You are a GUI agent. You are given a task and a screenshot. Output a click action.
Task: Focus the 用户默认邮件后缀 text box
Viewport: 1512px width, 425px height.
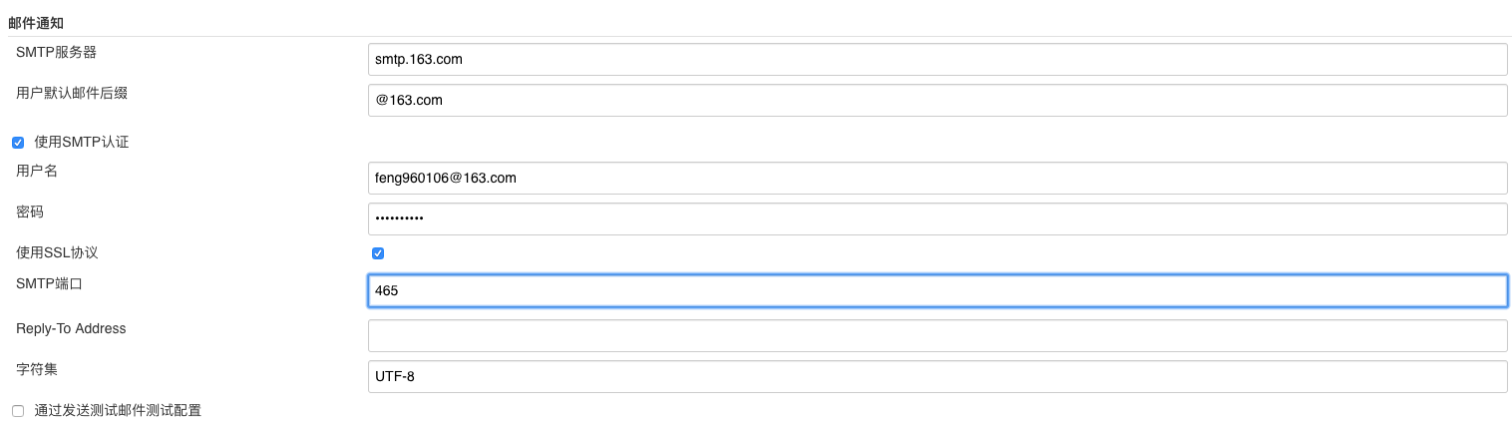938,100
